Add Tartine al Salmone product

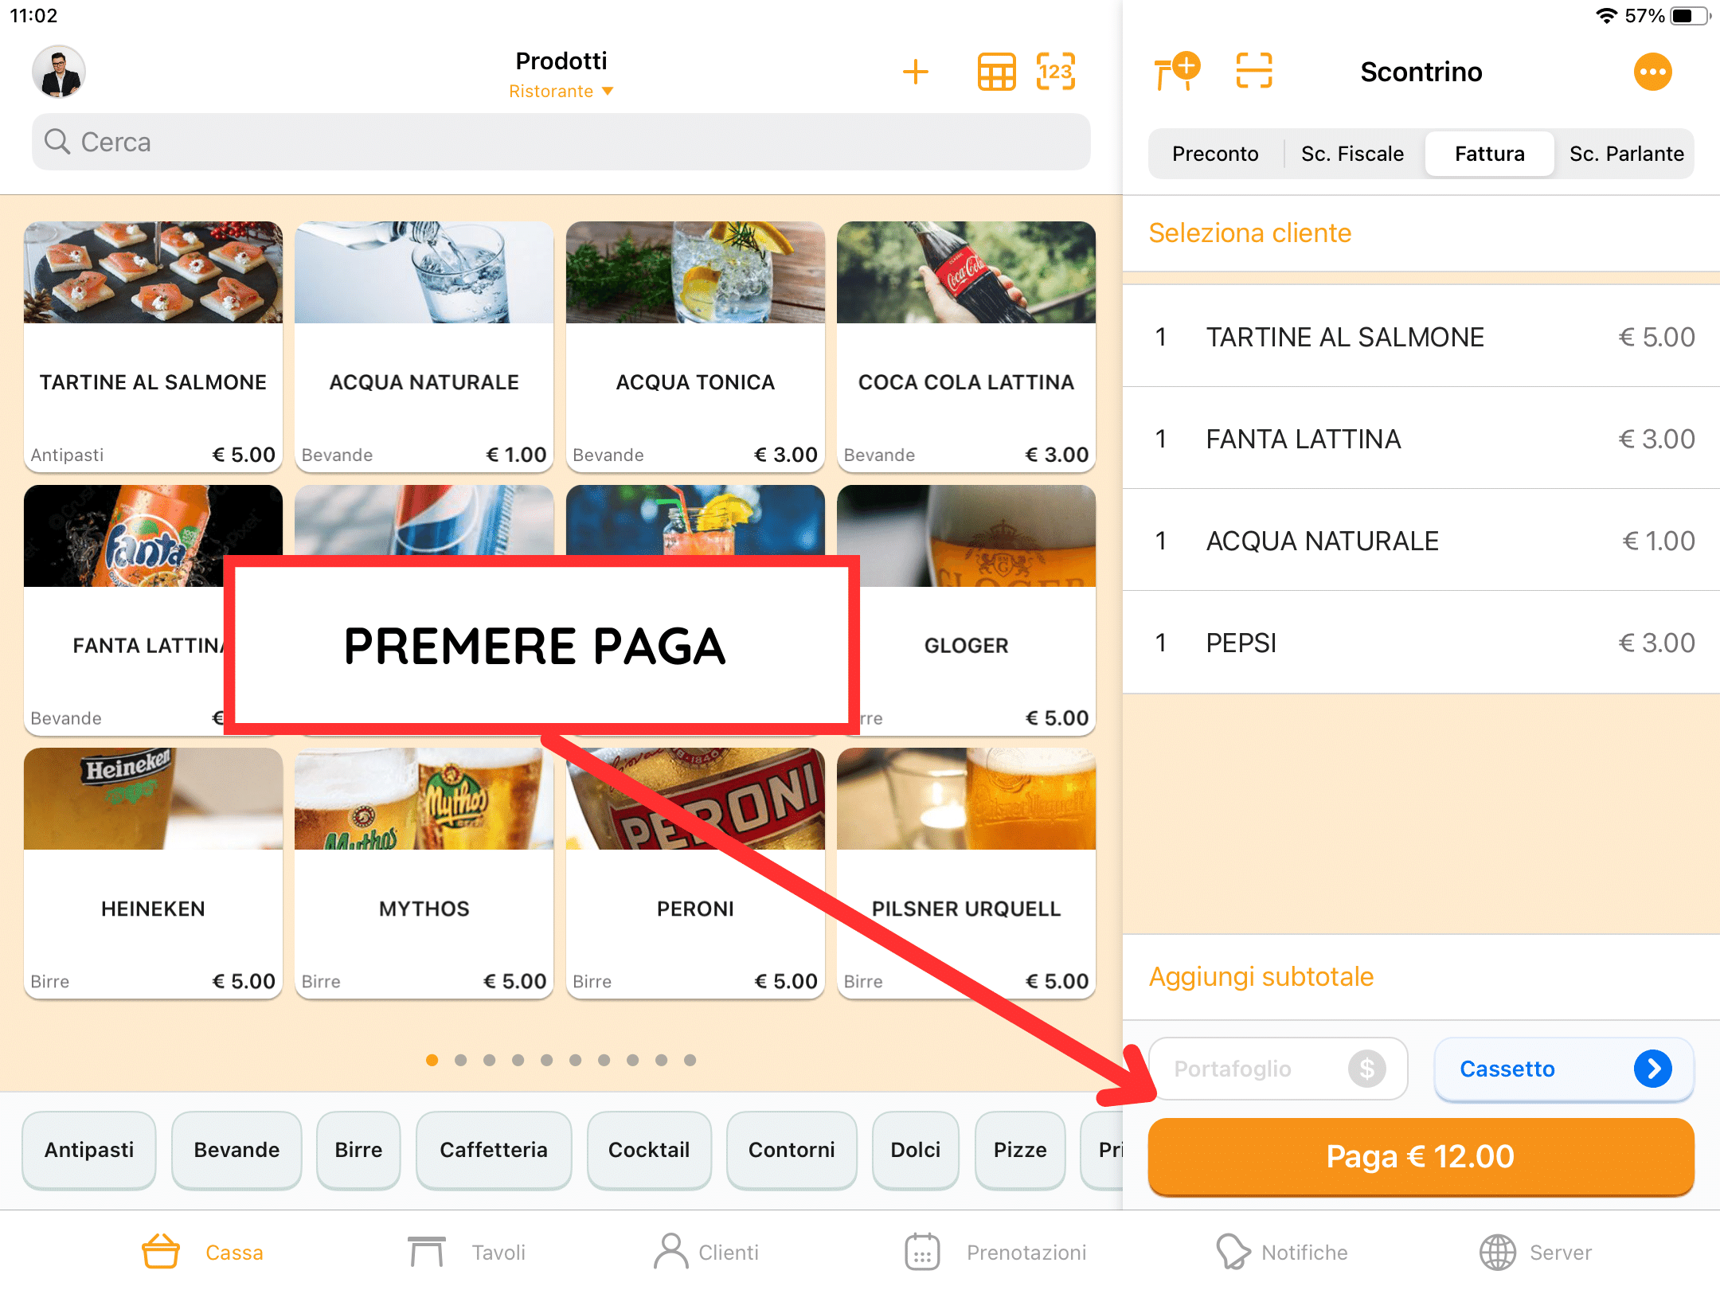153,346
